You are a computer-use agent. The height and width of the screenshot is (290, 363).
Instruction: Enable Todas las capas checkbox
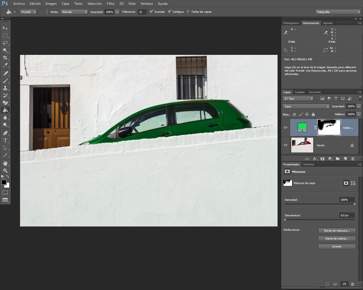click(x=188, y=12)
